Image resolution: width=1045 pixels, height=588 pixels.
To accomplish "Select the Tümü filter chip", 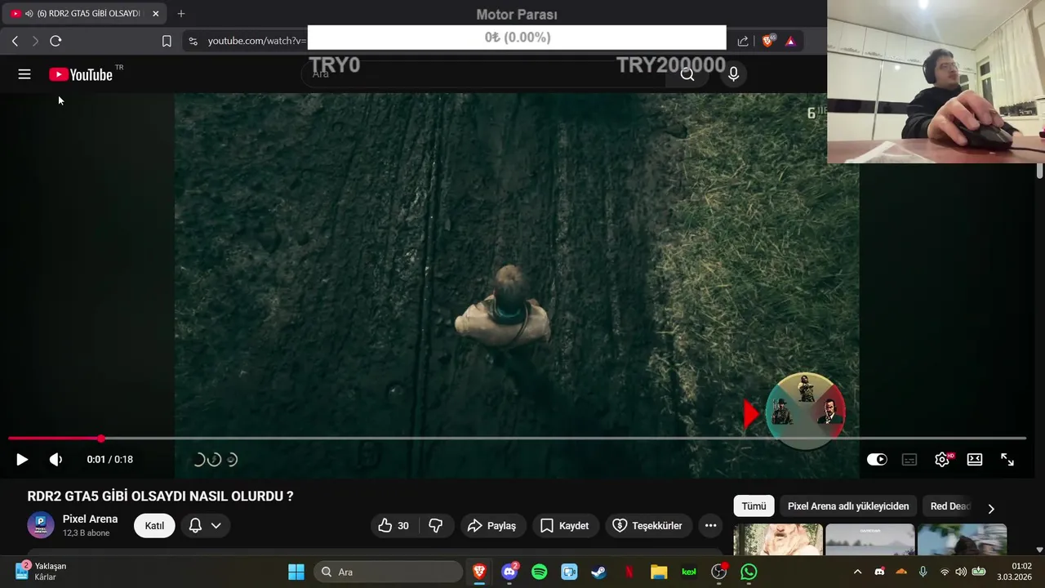I will pyautogui.click(x=754, y=506).
